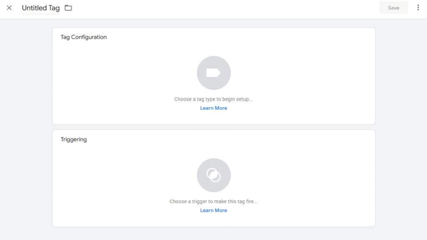Click empty header space left of Save
Screen dimensions: 427x240
pyautogui.click(x=250, y=8)
